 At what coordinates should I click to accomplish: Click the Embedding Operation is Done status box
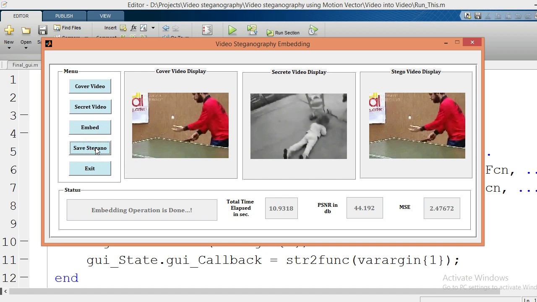142,210
